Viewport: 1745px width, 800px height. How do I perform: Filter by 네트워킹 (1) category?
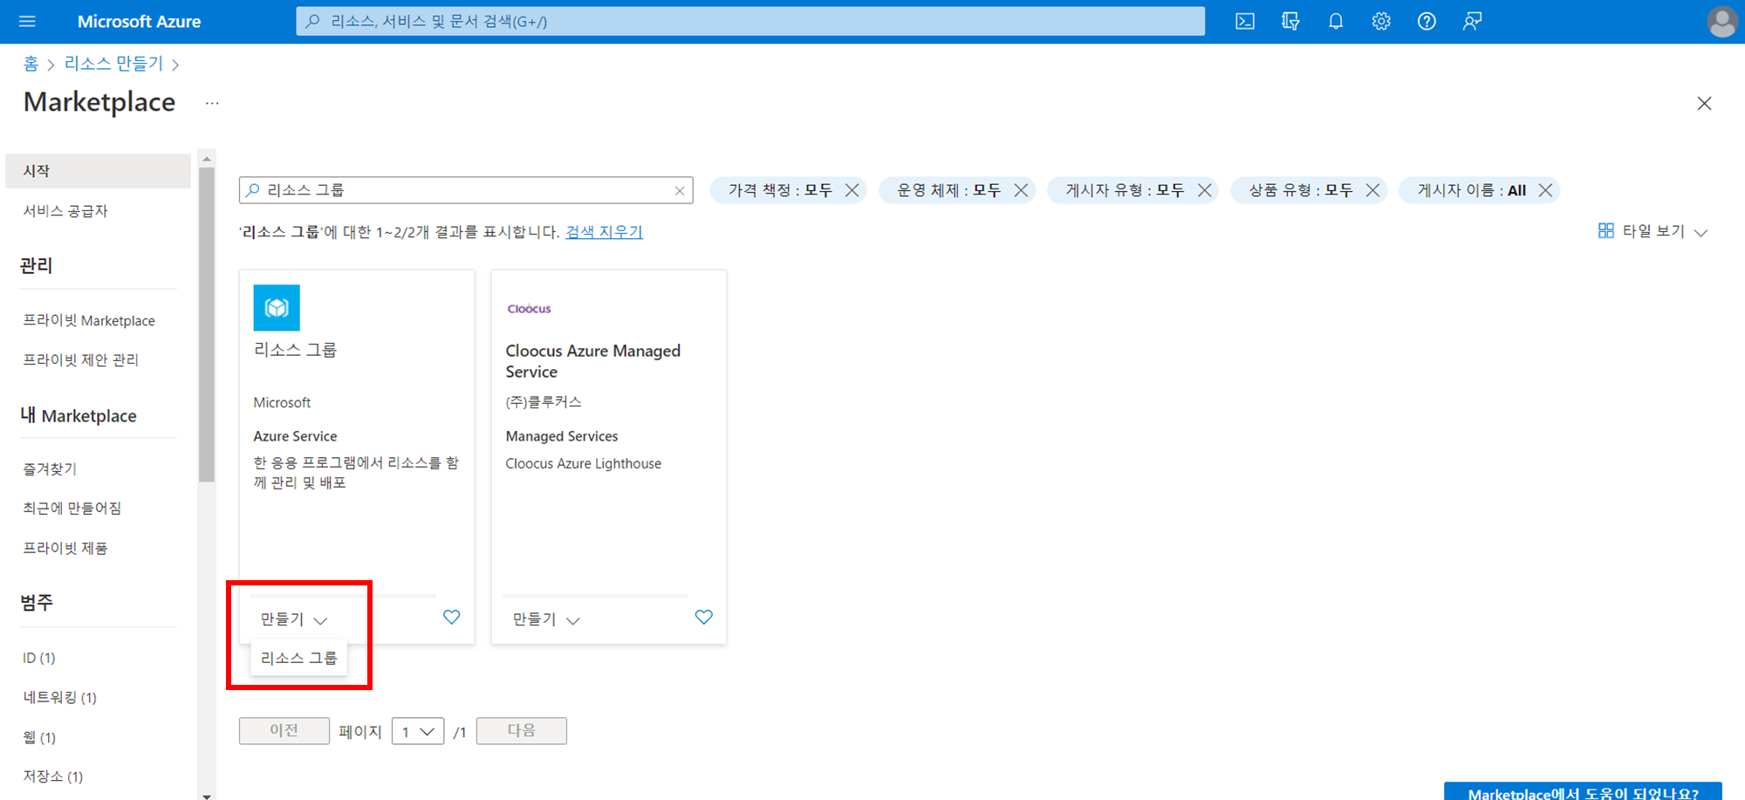click(59, 697)
